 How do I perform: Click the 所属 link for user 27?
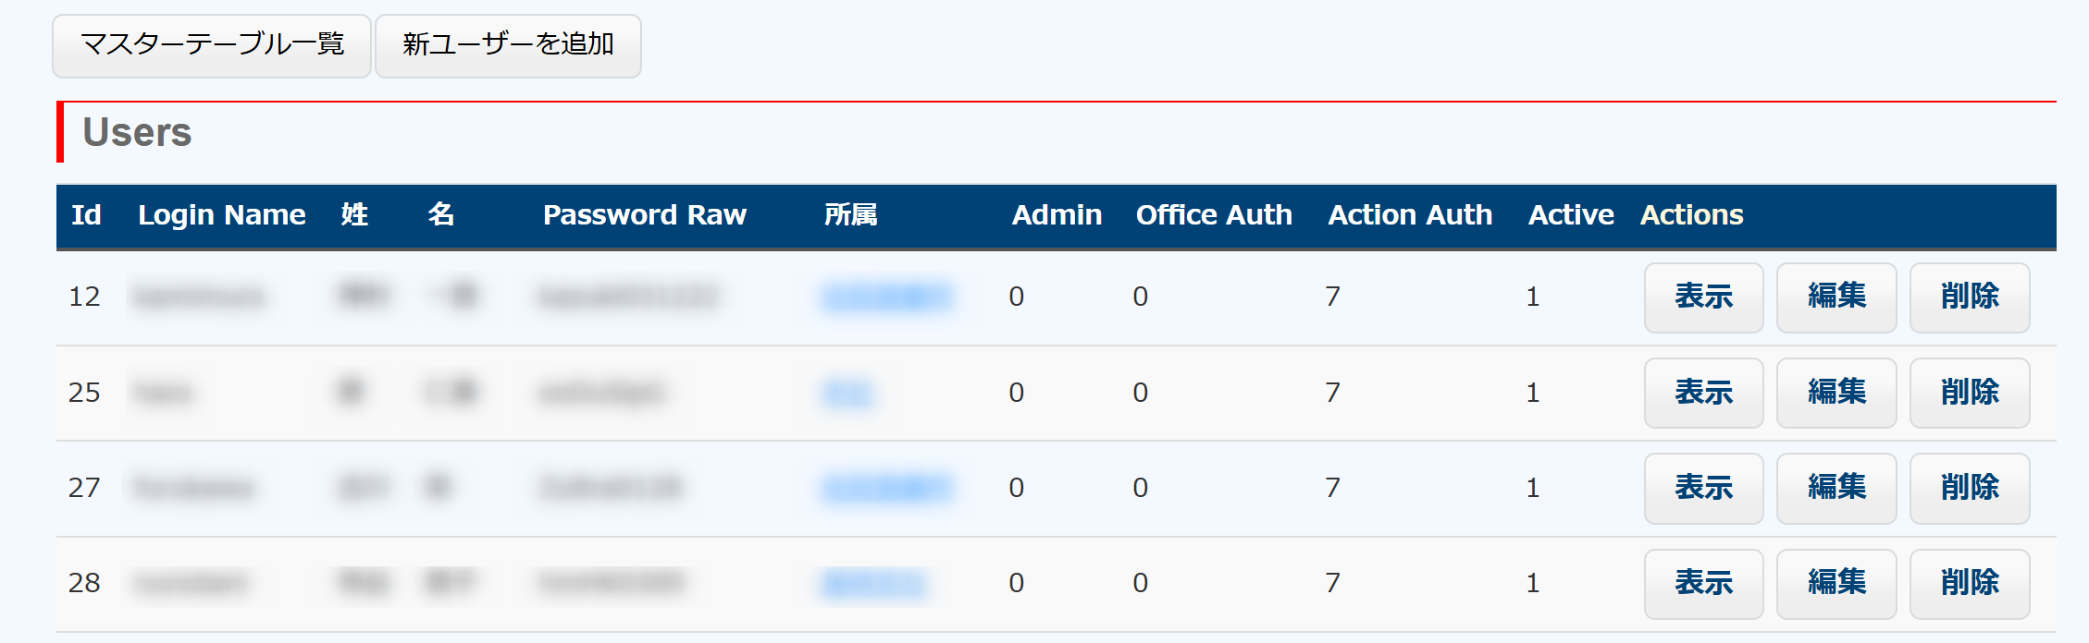click(886, 489)
